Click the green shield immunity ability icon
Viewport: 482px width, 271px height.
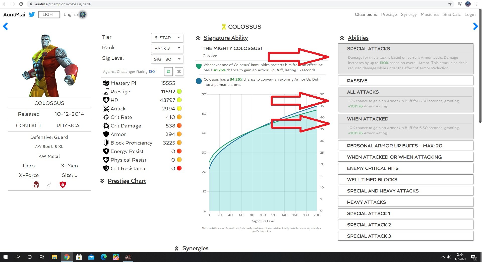tap(199, 66)
